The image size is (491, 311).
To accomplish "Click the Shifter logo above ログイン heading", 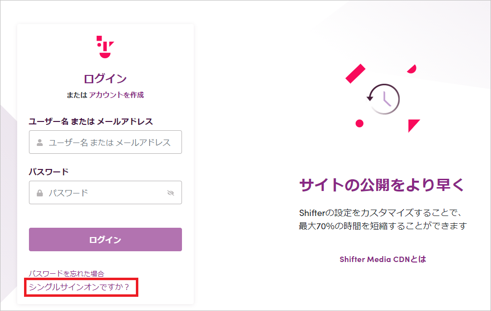I will click(105, 47).
